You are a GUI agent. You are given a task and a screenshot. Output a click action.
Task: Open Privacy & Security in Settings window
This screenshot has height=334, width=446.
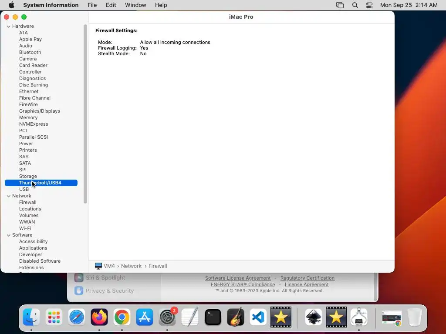pos(109,291)
